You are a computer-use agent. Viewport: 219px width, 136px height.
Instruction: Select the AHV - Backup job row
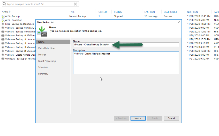coord(12,16)
